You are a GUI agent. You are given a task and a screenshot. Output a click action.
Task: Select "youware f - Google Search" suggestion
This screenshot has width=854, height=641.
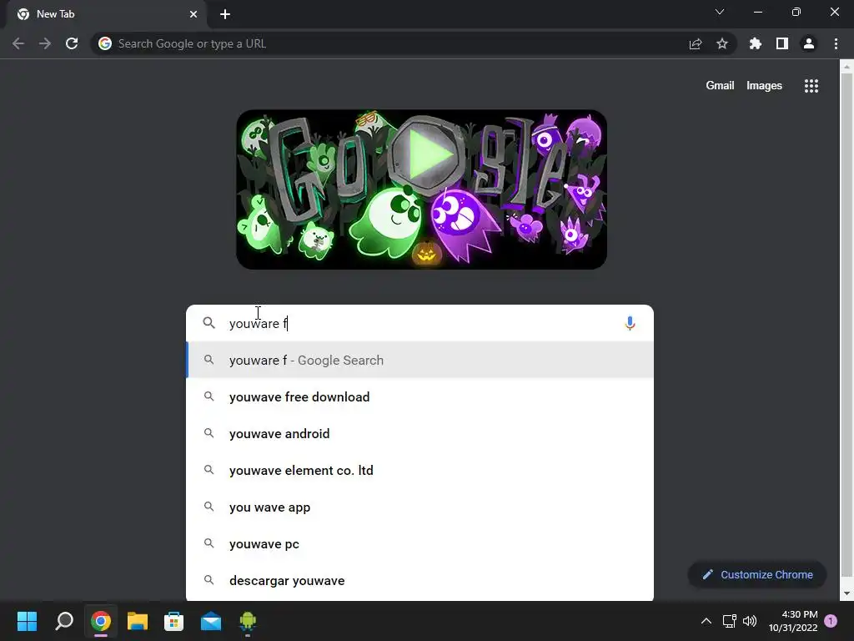point(420,360)
